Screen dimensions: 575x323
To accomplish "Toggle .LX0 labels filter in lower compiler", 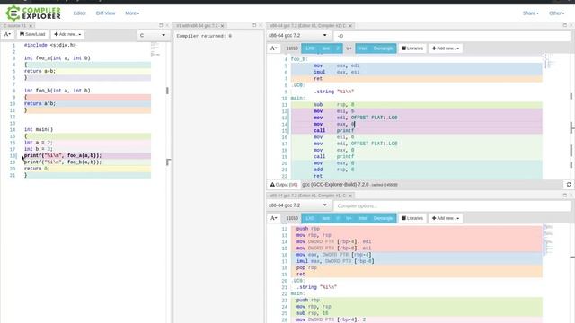I will (310, 218).
